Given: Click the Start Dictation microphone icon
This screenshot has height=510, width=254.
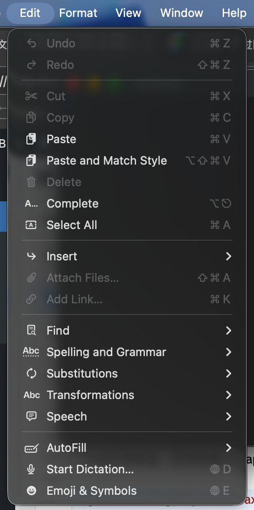Looking at the screenshot, I should [31, 469].
